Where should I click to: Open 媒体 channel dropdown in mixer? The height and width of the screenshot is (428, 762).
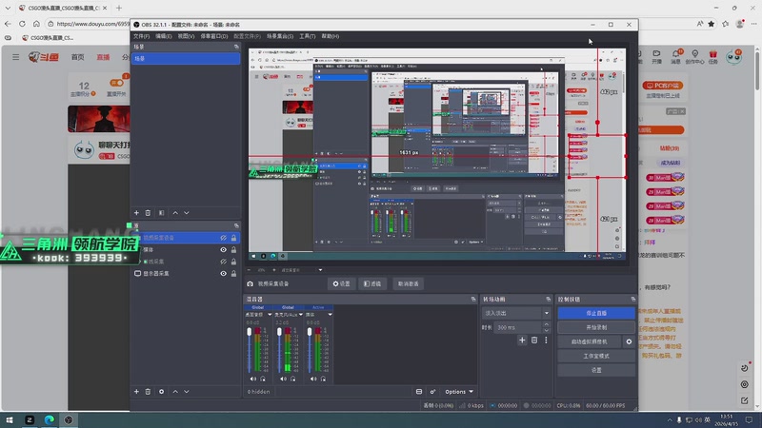tap(330, 315)
